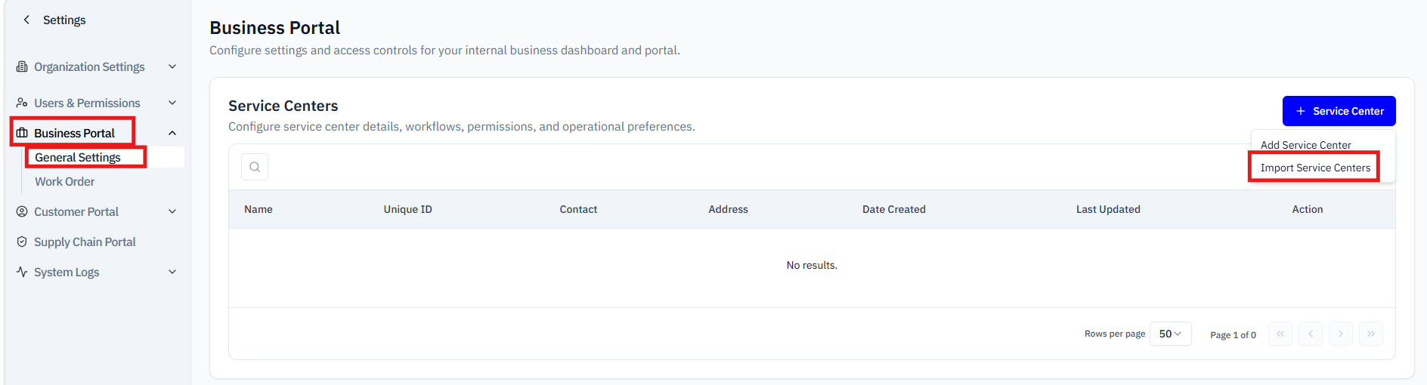
Task: Open General Settings under Business Portal
Action: [78, 157]
